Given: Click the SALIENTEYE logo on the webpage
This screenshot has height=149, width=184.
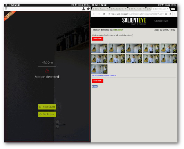Looking at the screenshot, I should tap(134, 21).
